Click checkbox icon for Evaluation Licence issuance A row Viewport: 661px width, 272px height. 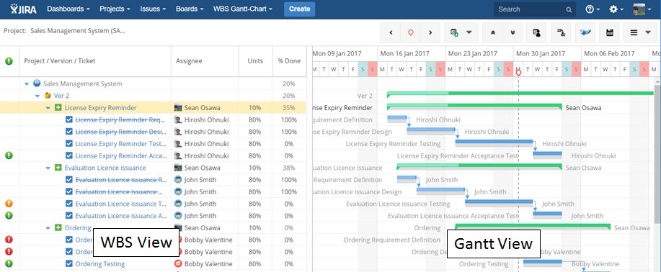(69, 216)
